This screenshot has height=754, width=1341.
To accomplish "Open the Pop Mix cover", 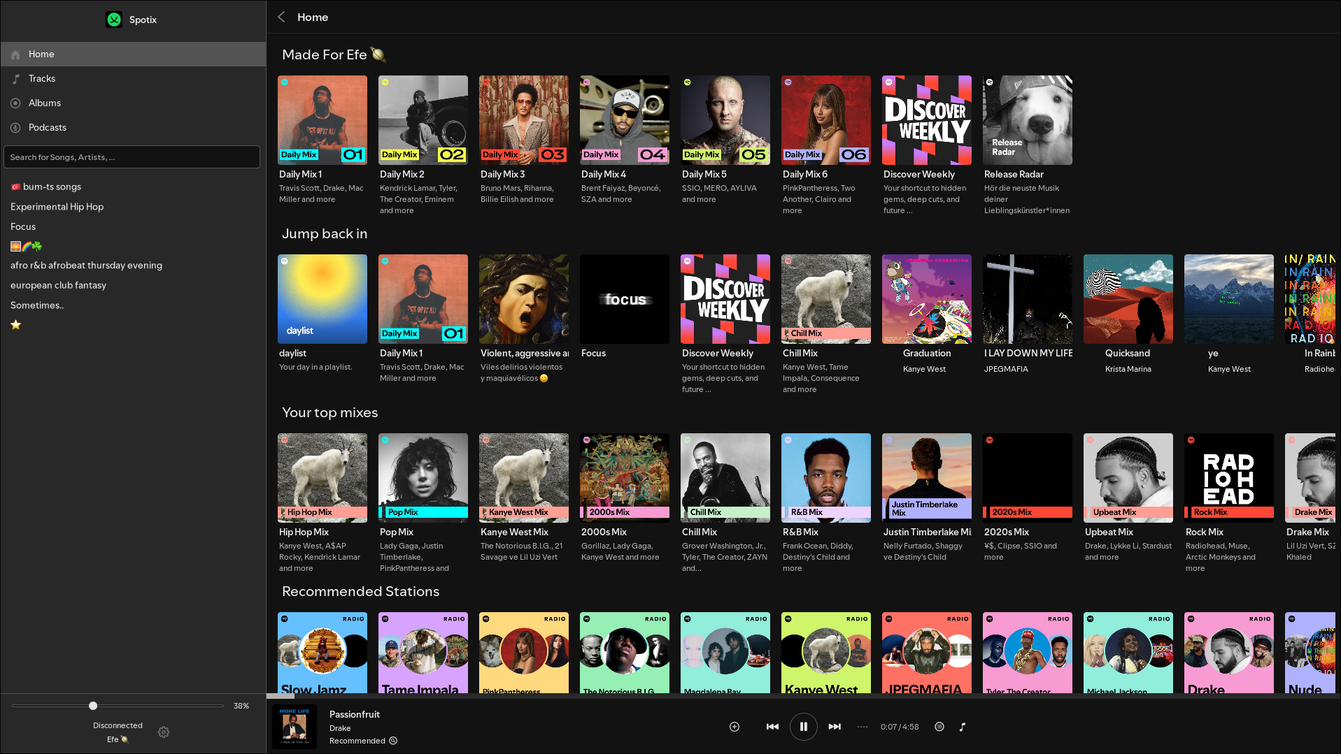I will pos(423,478).
